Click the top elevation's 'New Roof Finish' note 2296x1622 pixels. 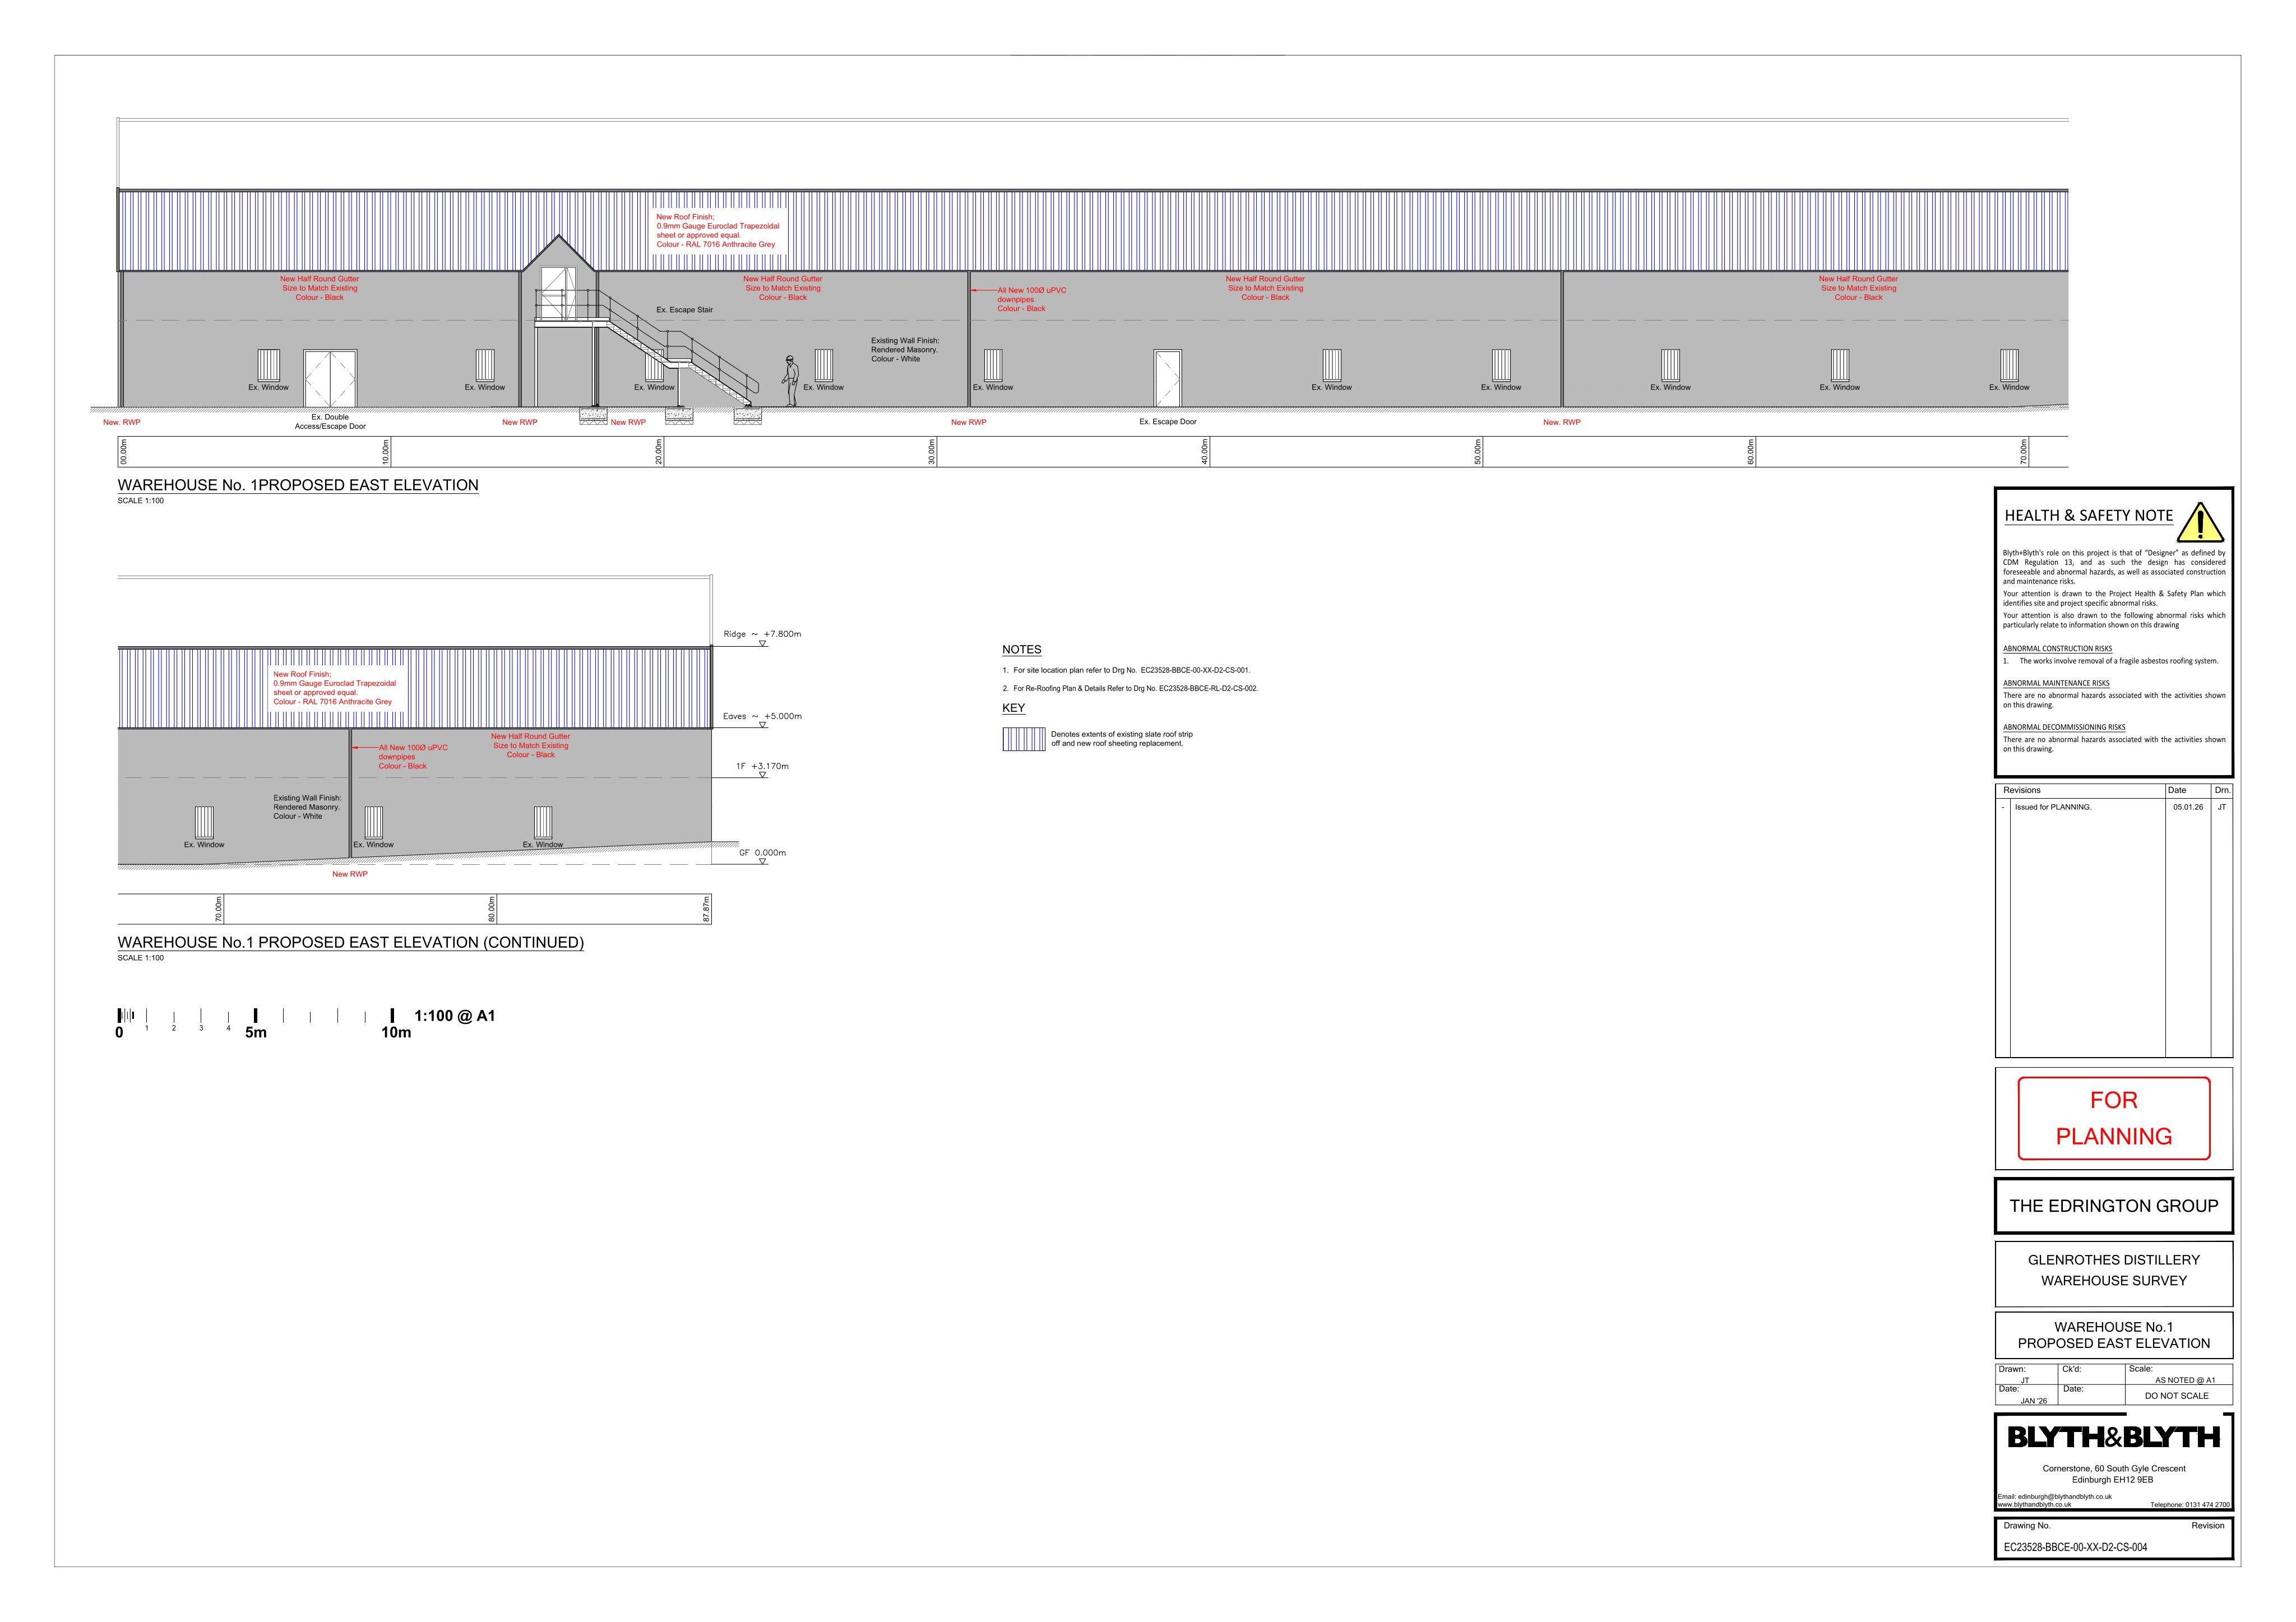(718, 231)
